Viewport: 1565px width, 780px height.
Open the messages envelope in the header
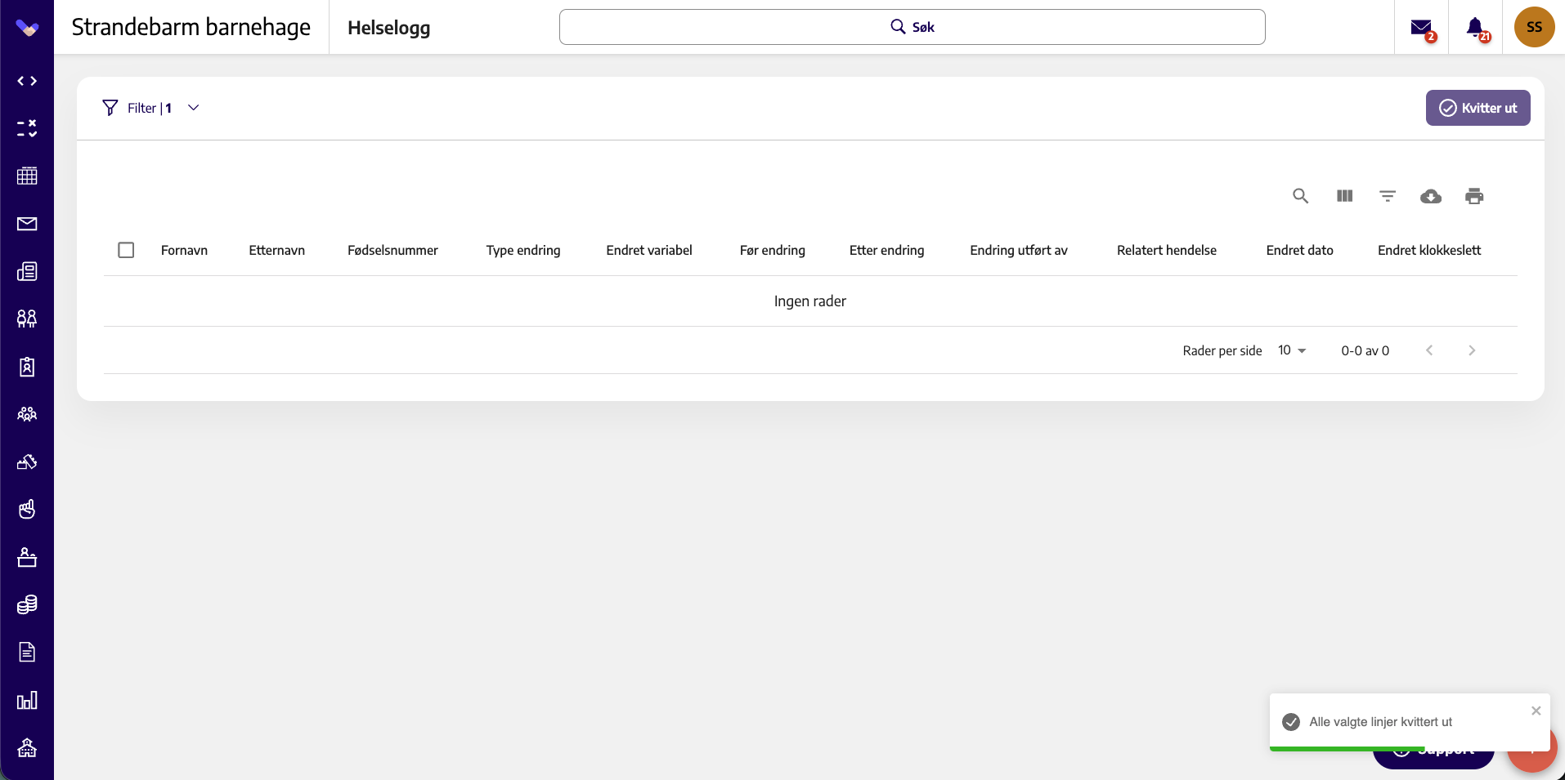pos(1421,28)
